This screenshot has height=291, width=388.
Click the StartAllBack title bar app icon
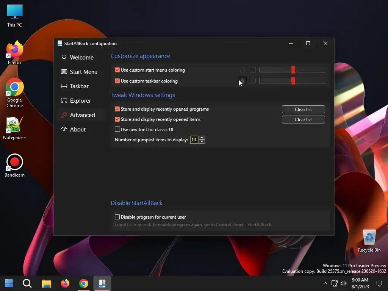[x=59, y=43]
